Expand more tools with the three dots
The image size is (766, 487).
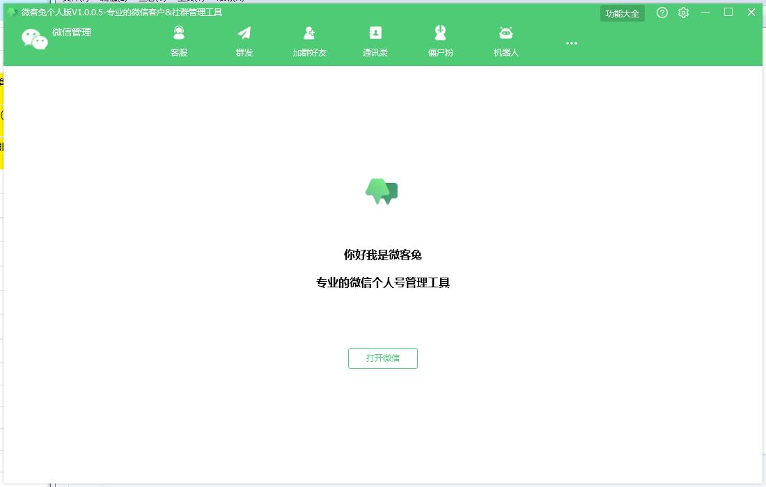coord(572,43)
